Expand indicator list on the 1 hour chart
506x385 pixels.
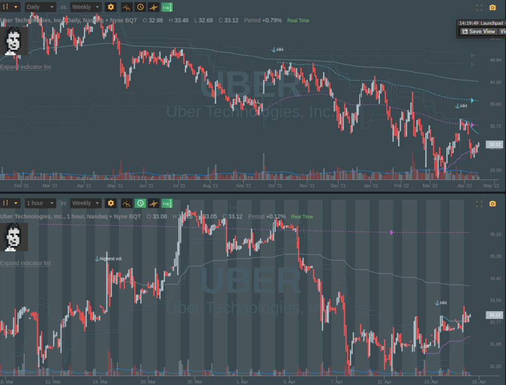tap(26, 263)
